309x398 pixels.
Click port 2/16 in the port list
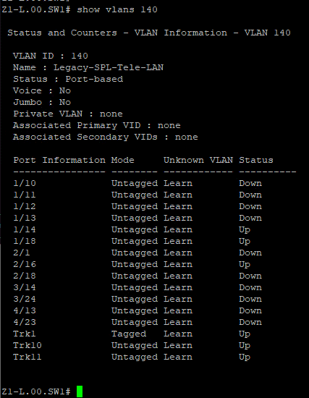[x=25, y=264]
